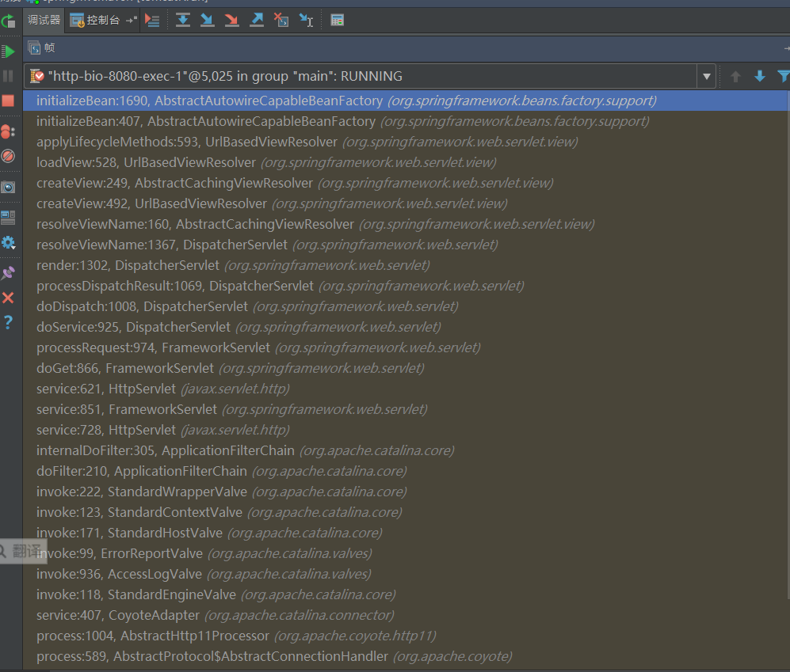The image size is (790, 672).
Task: Click the red X close icon
Action: click(x=8, y=298)
